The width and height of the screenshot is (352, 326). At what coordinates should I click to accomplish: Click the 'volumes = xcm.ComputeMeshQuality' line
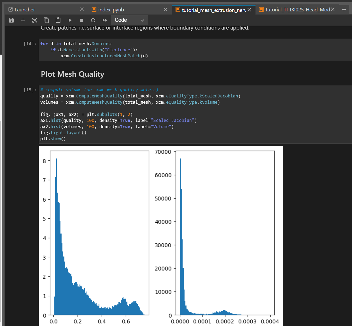pyautogui.click(x=130, y=102)
